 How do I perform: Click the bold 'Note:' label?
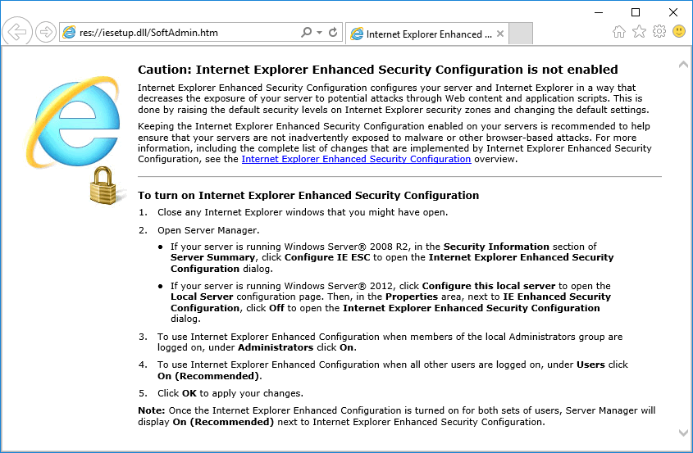tap(151, 410)
